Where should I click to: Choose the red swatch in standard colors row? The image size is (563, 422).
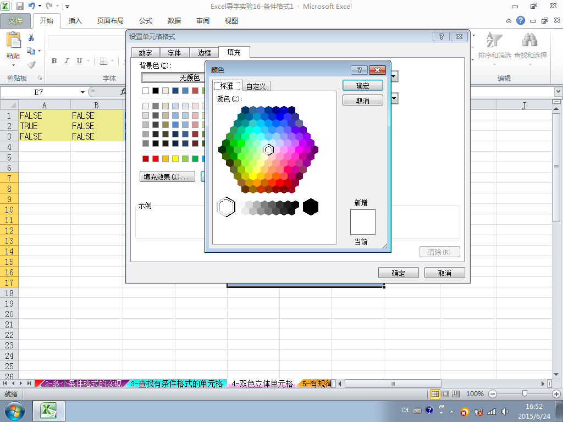(x=156, y=159)
